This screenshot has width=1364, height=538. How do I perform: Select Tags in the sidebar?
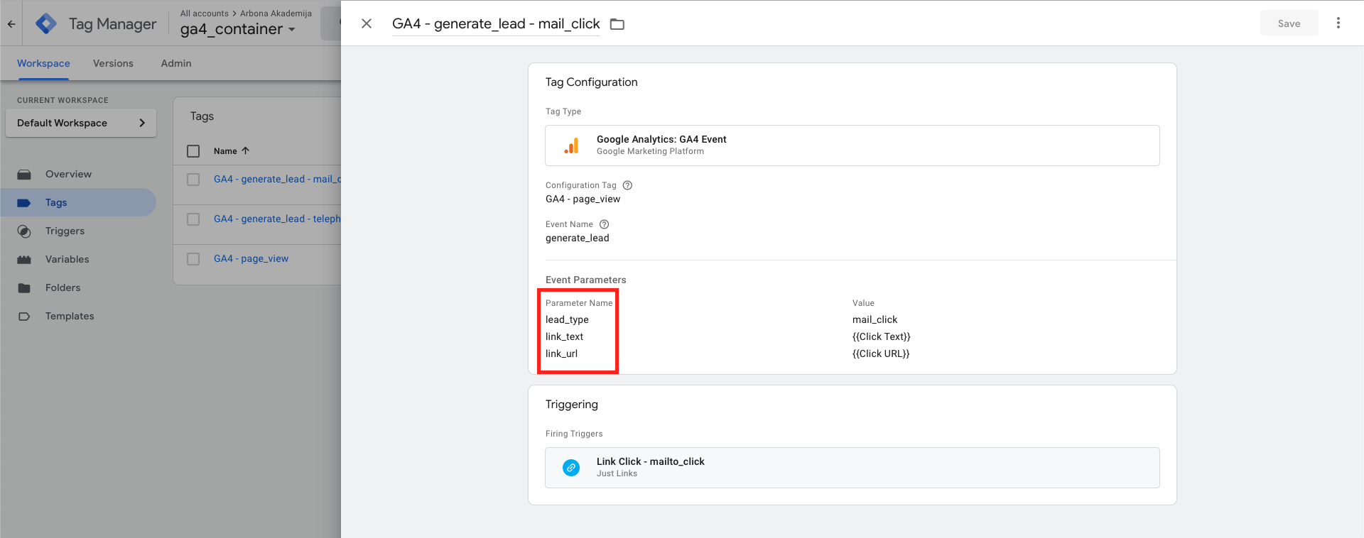click(78, 202)
